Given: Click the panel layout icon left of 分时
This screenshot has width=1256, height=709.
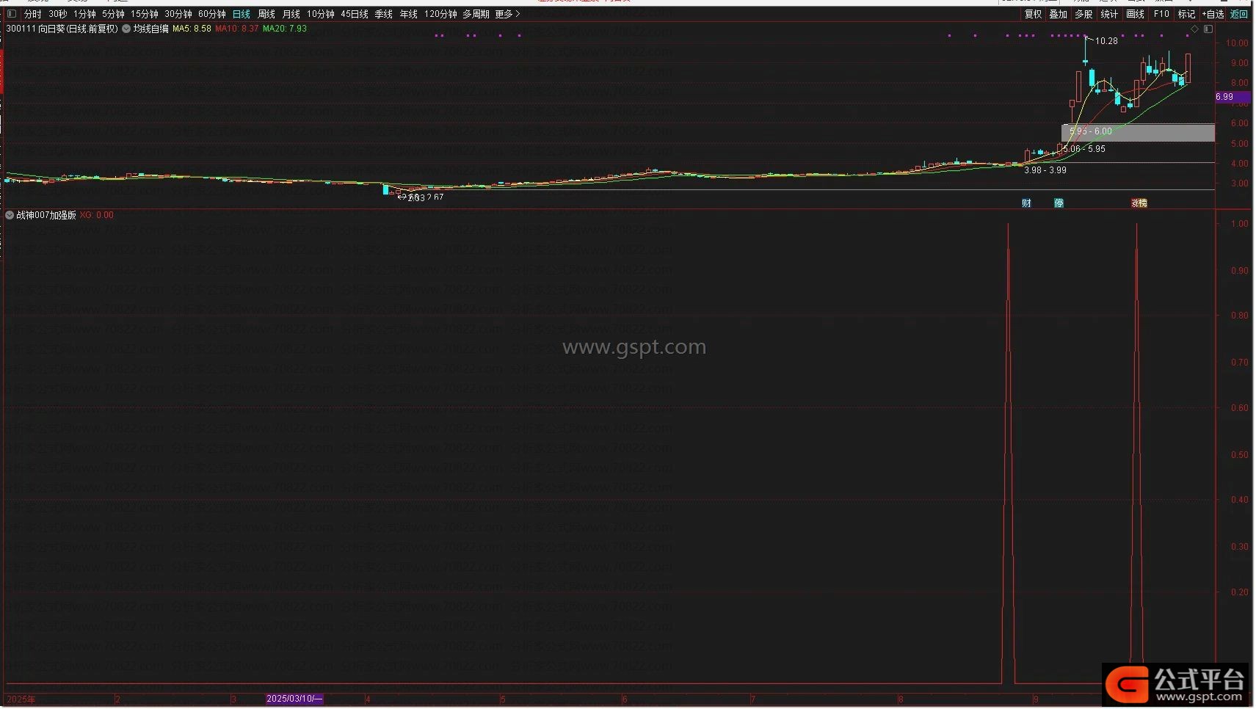Looking at the screenshot, I should [12, 14].
